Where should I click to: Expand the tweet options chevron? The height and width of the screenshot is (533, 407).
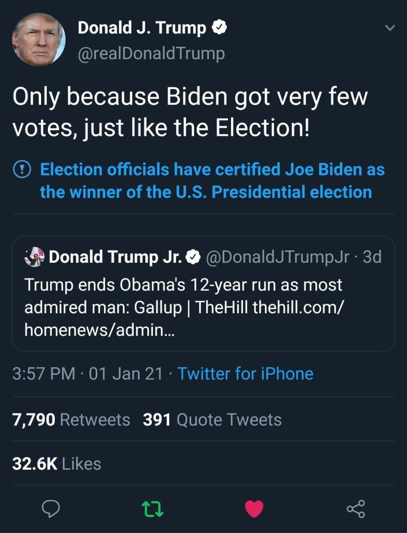coord(390,28)
